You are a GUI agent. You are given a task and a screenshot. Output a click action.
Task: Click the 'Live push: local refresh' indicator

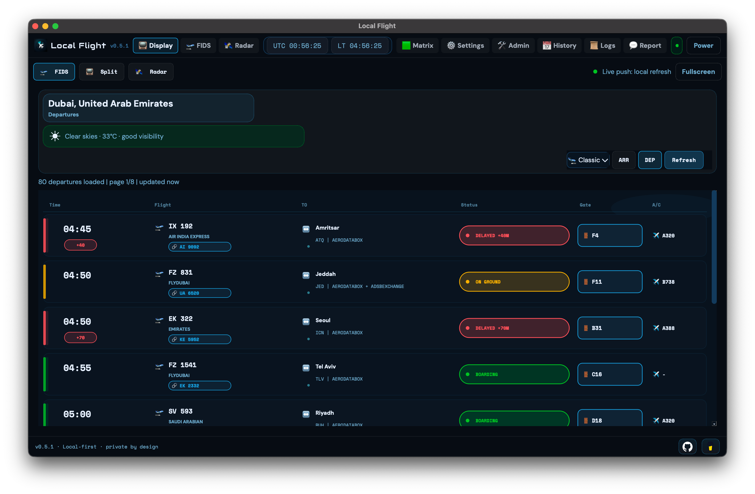click(x=632, y=72)
